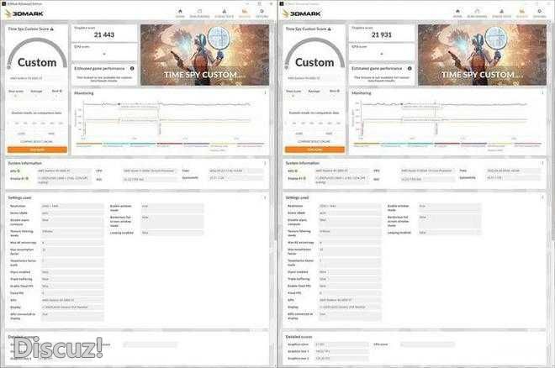Click SAVE button in the 21 443 window
Image resolution: width=555 pixels, height=368 pixels.
[51, 134]
